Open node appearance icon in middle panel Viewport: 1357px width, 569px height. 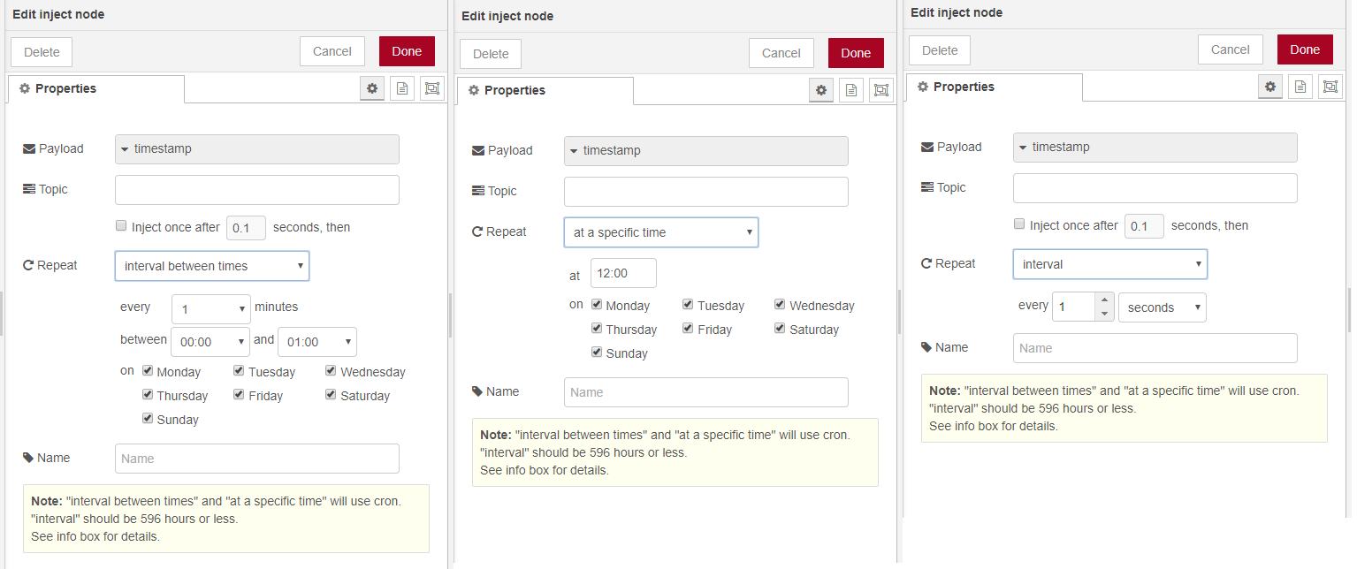point(881,90)
